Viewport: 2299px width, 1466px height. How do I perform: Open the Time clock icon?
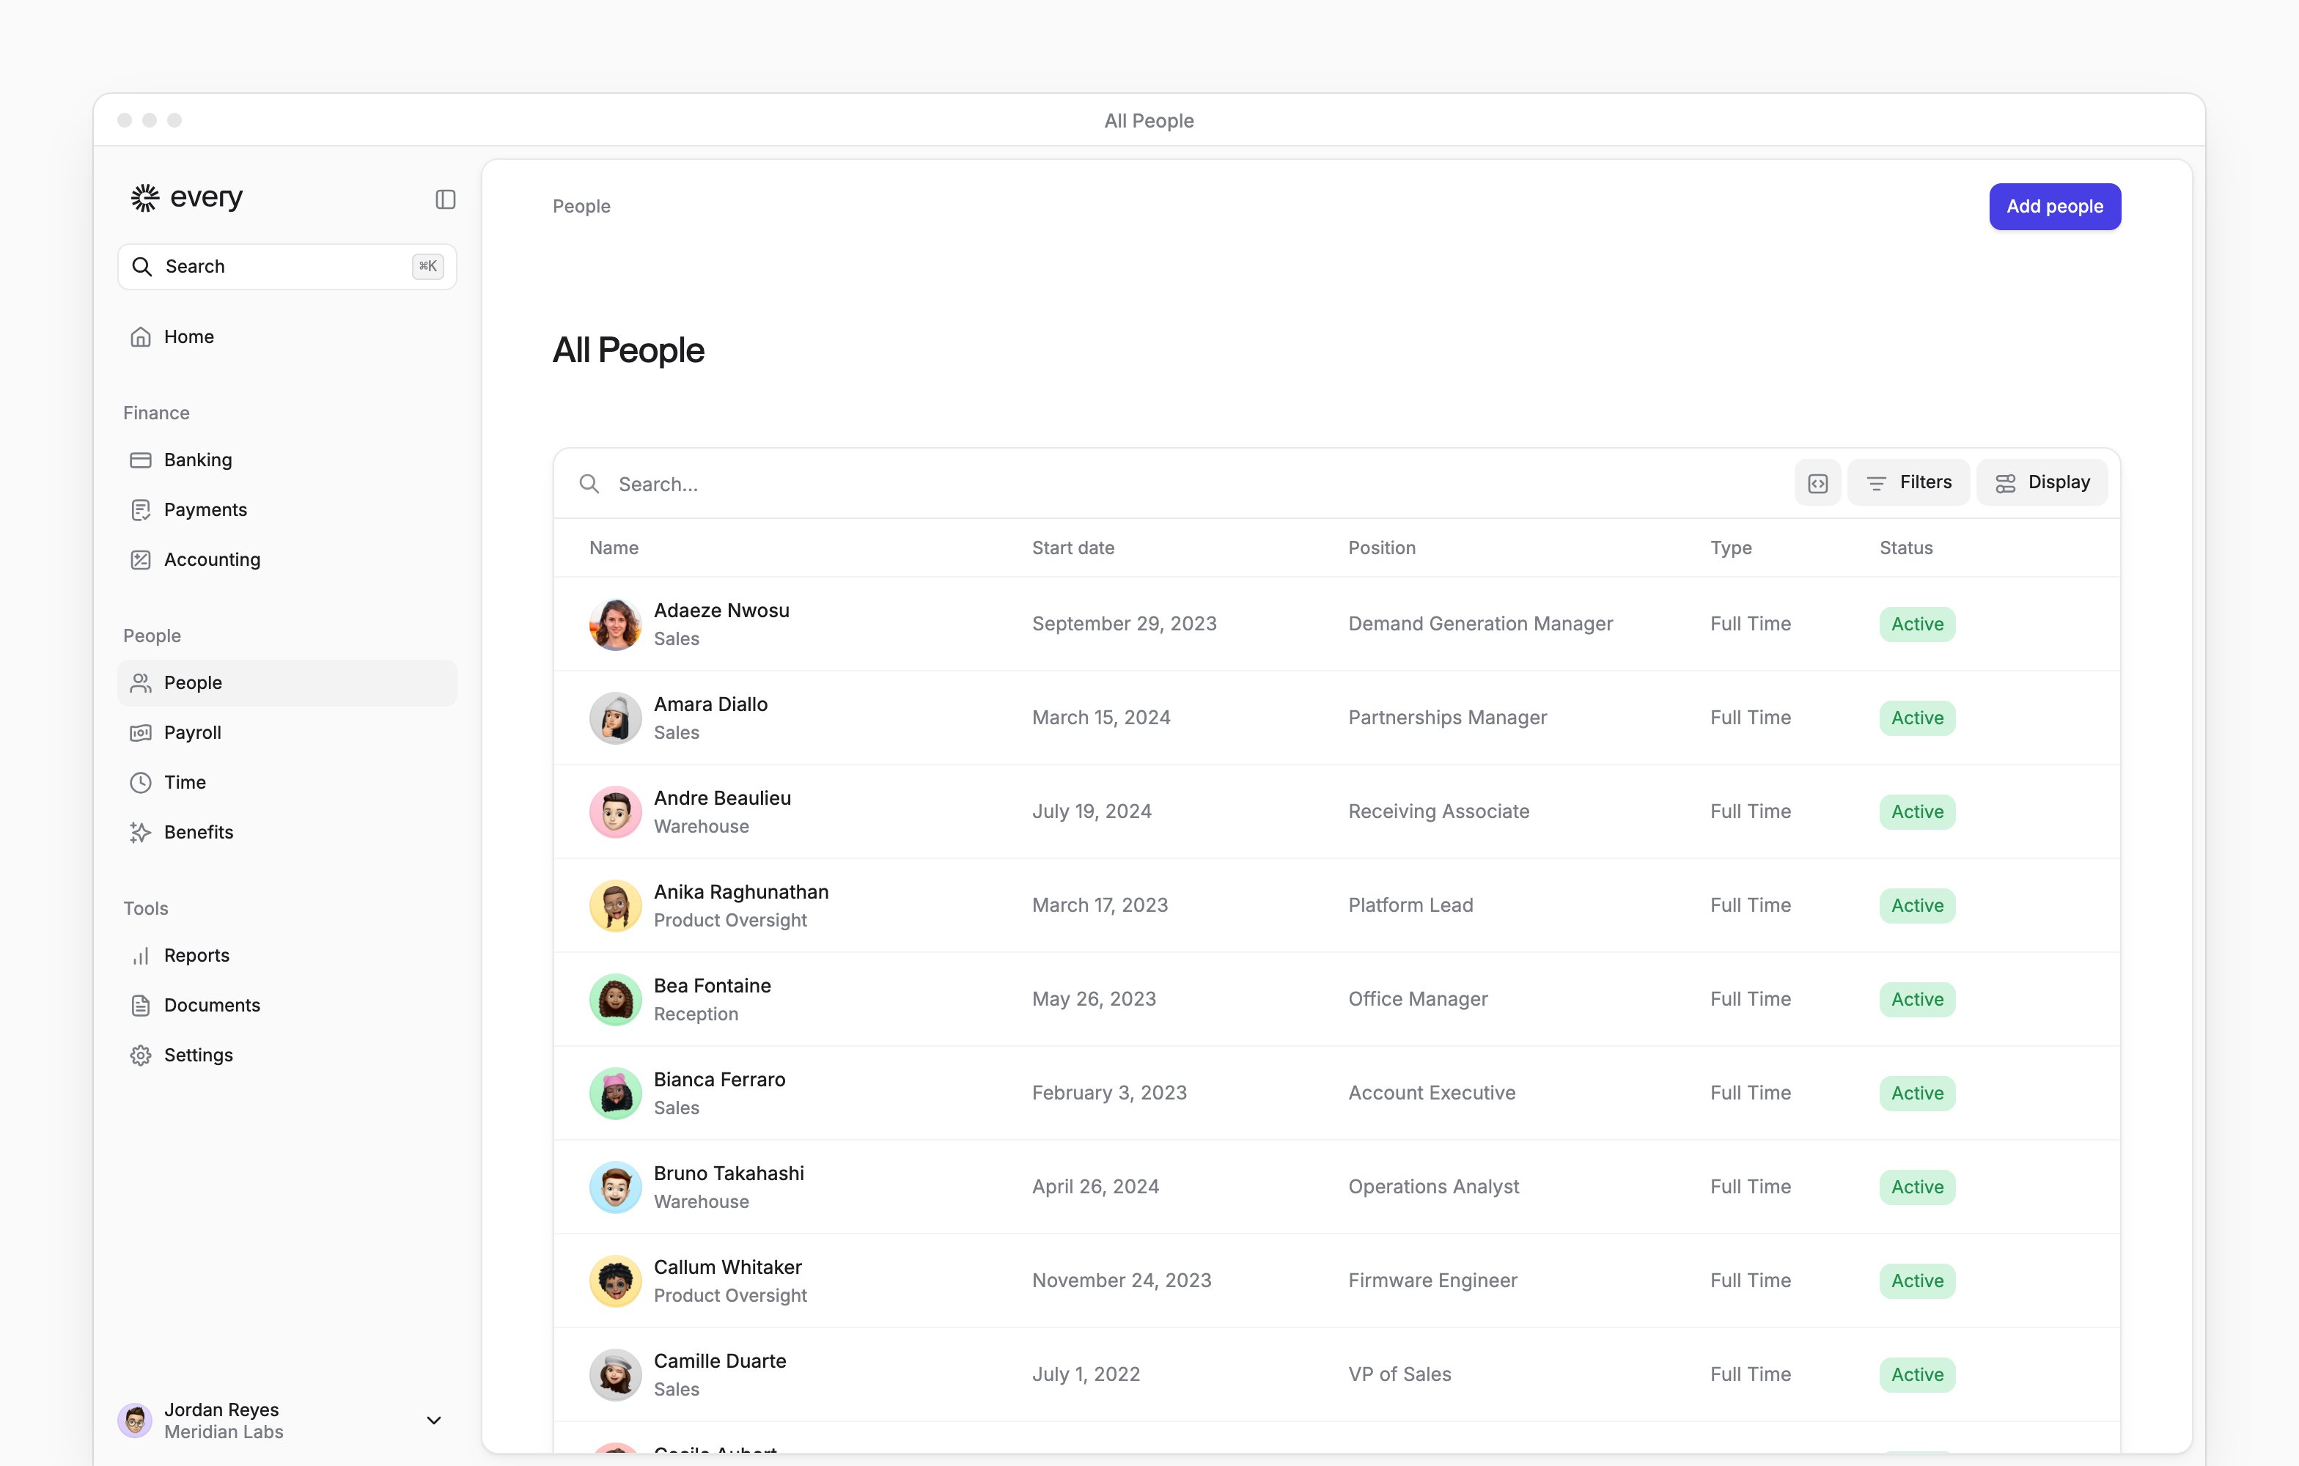point(140,783)
